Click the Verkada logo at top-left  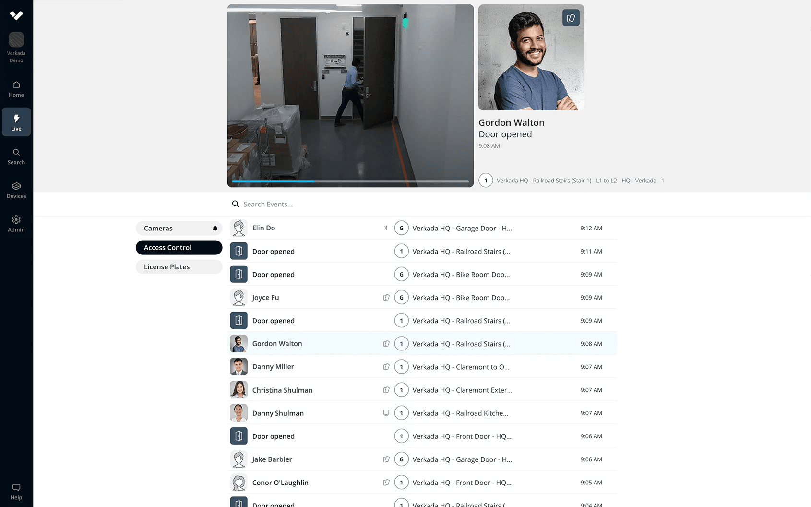click(16, 15)
